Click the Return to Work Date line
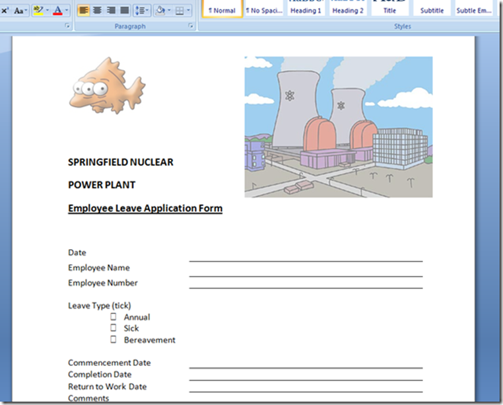 (x=306, y=392)
